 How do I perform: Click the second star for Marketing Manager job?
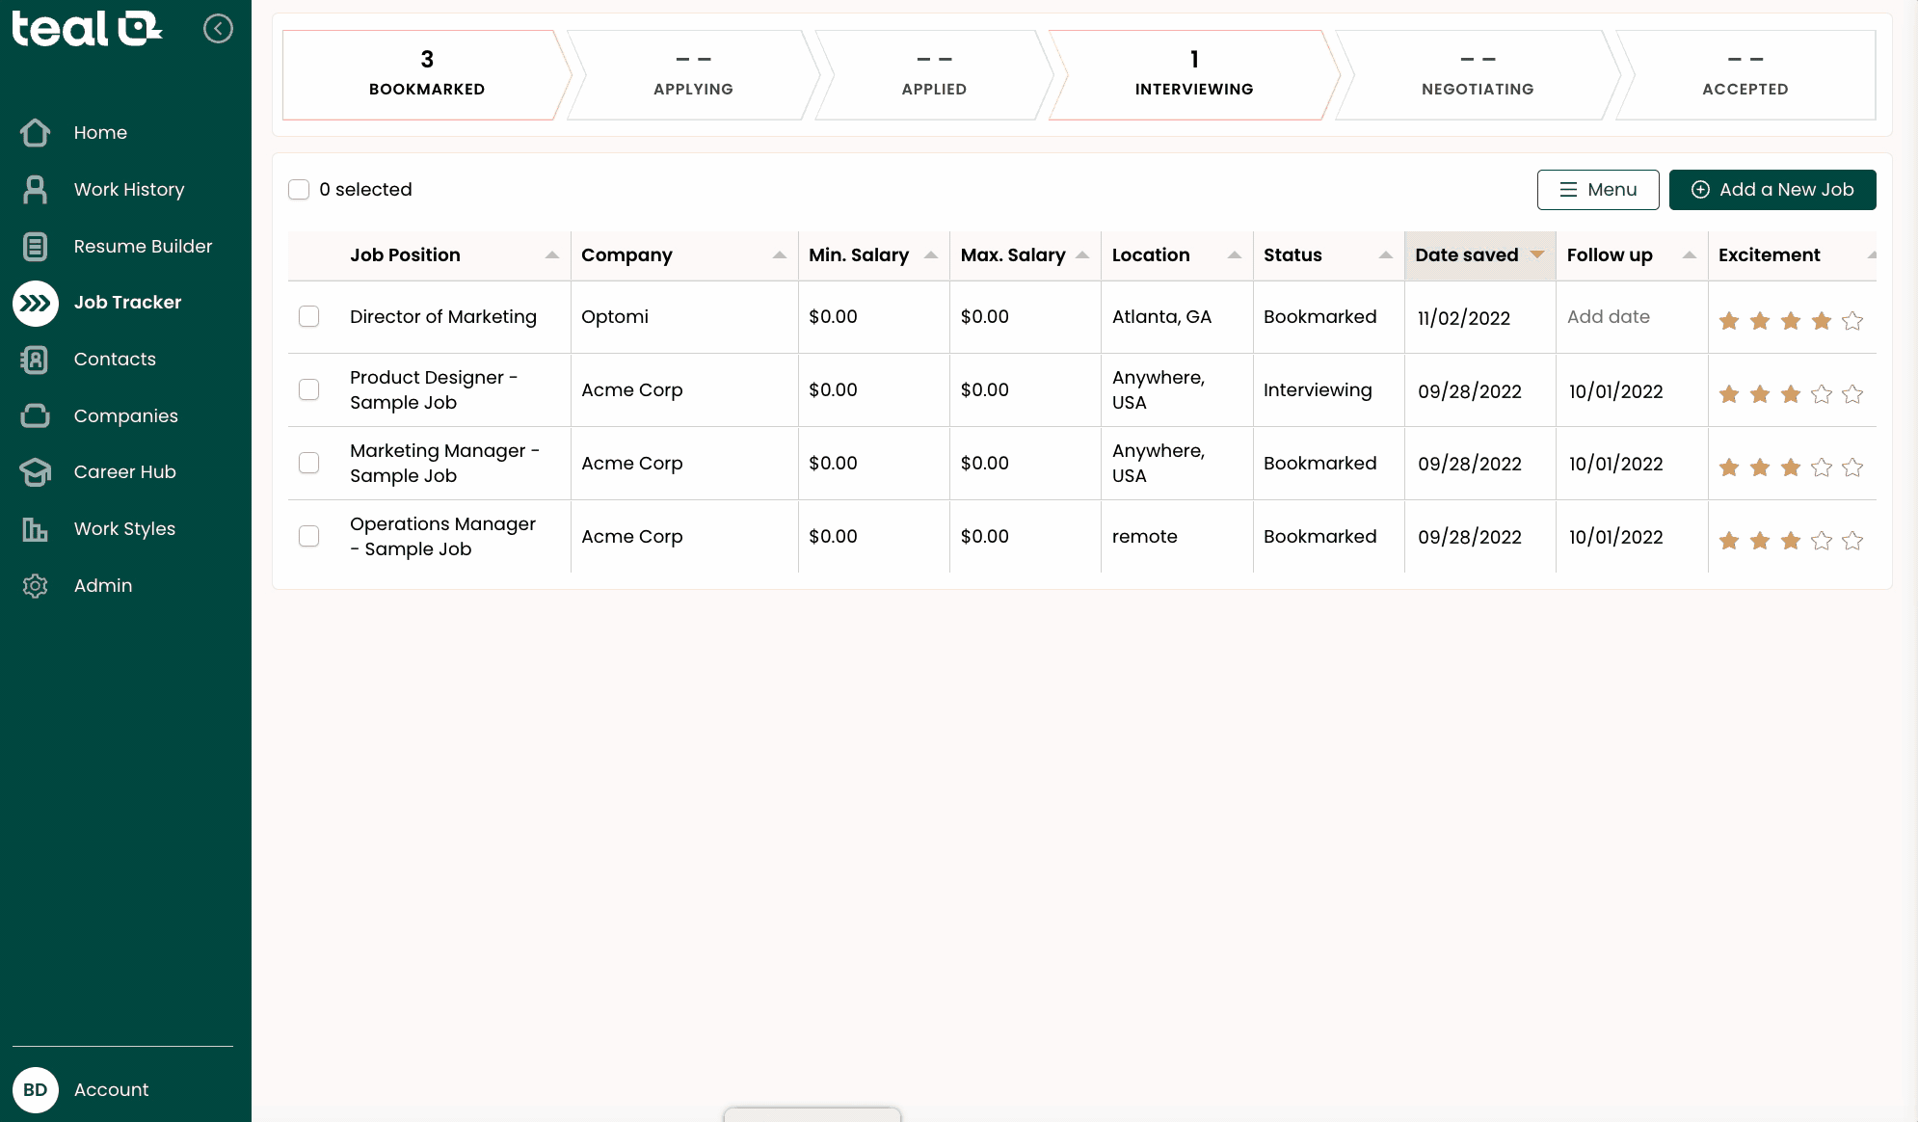1760,467
